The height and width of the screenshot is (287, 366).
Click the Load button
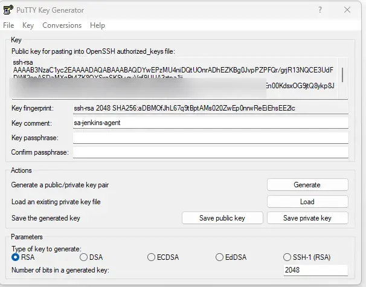click(x=307, y=202)
